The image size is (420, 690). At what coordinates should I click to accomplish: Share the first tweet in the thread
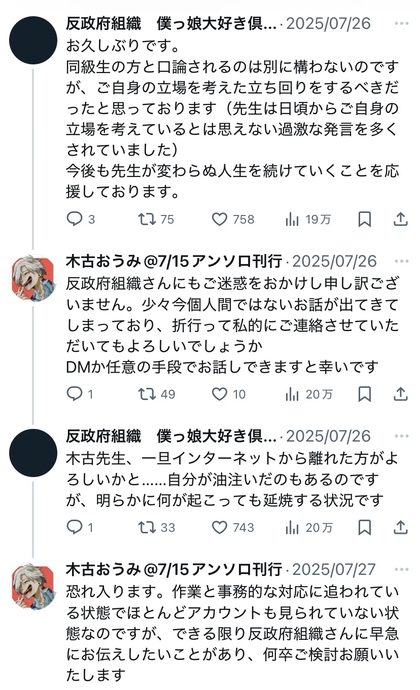coord(401,219)
